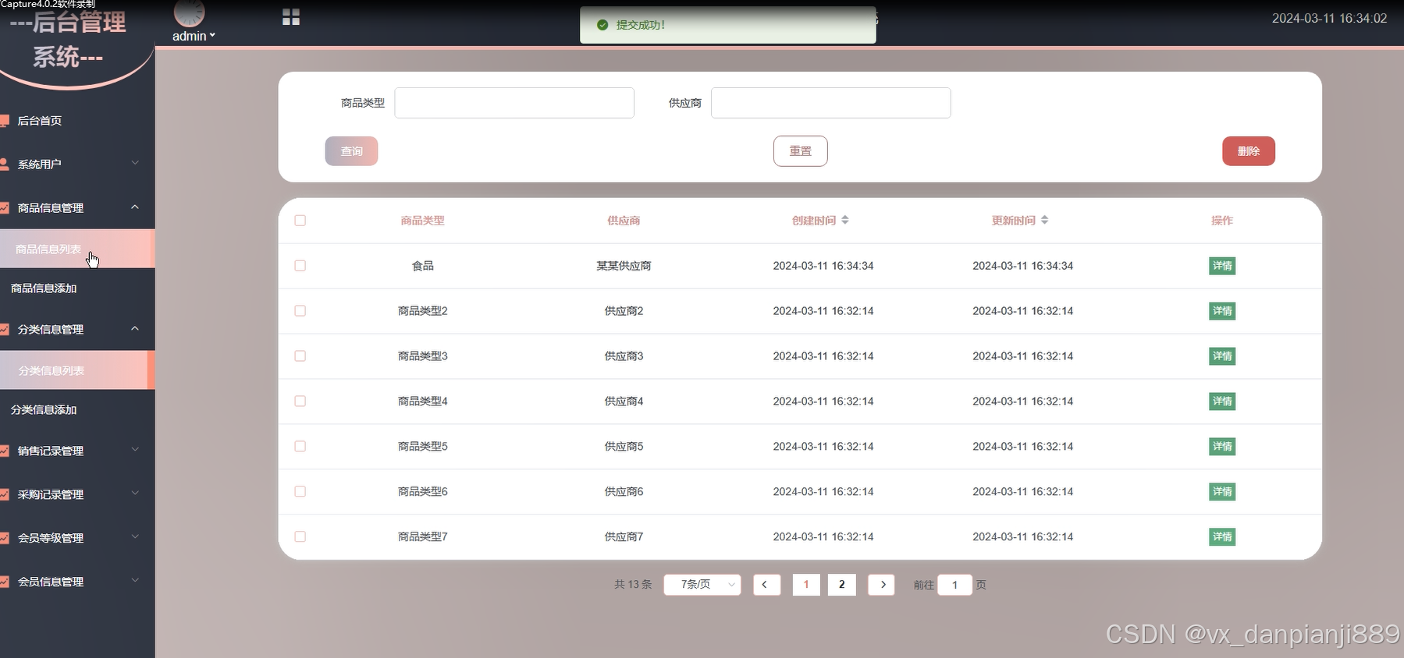This screenshot has height=658, width=1404.
Task: Sort by 创建时间 using sort arrows
Action: click(x=845, y=220)
